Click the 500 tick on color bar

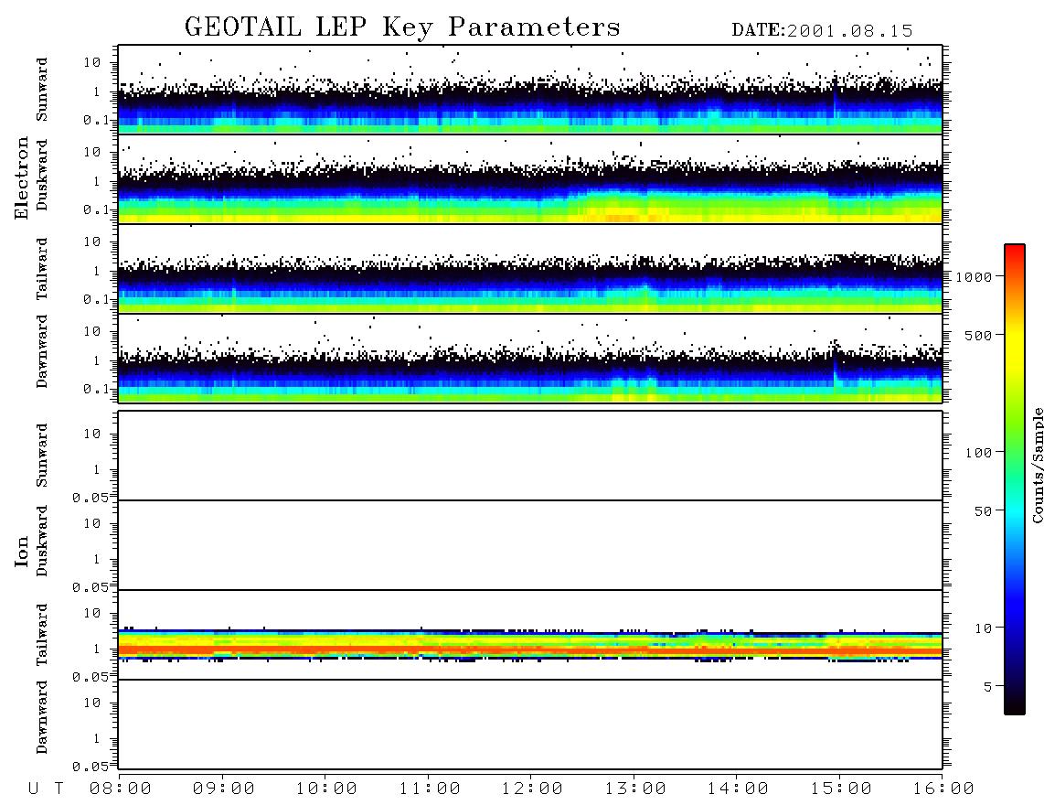(x=978, y=336)
